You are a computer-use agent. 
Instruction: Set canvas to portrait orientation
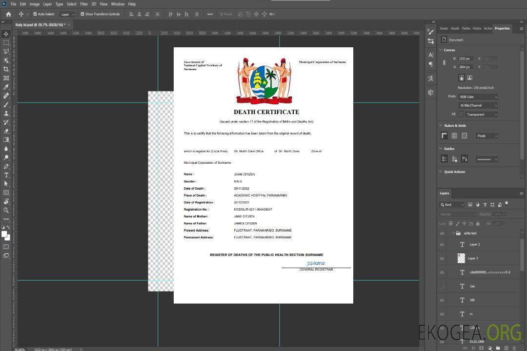(x=462, y=78)
